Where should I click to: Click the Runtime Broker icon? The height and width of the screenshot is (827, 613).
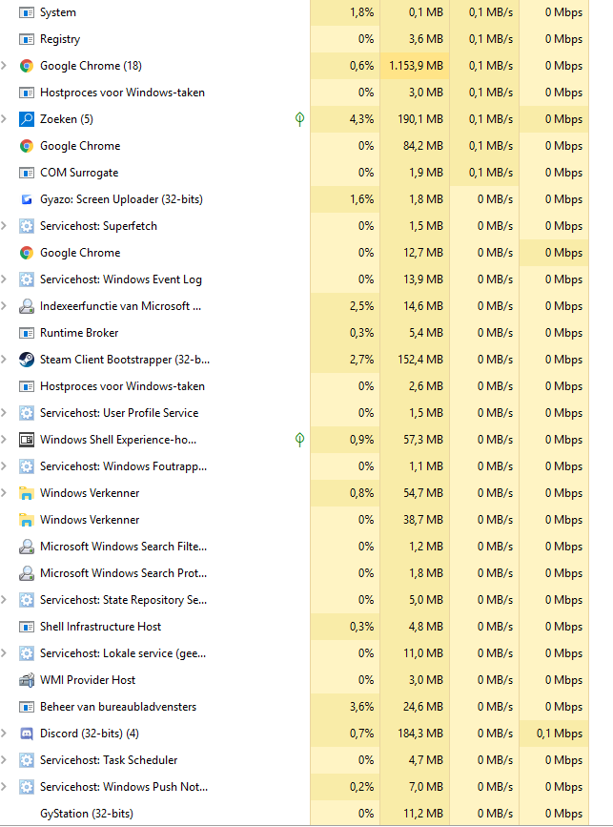click(27, 333)
